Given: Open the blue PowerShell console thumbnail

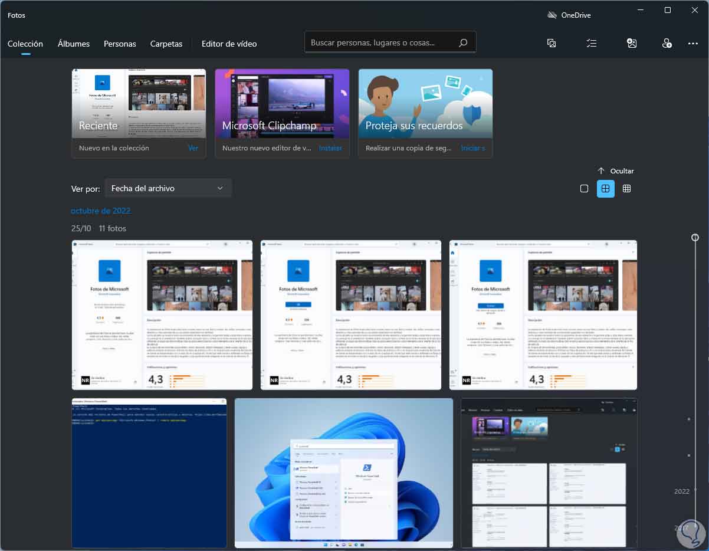Looking at the screenshot, I should [149, 473].
